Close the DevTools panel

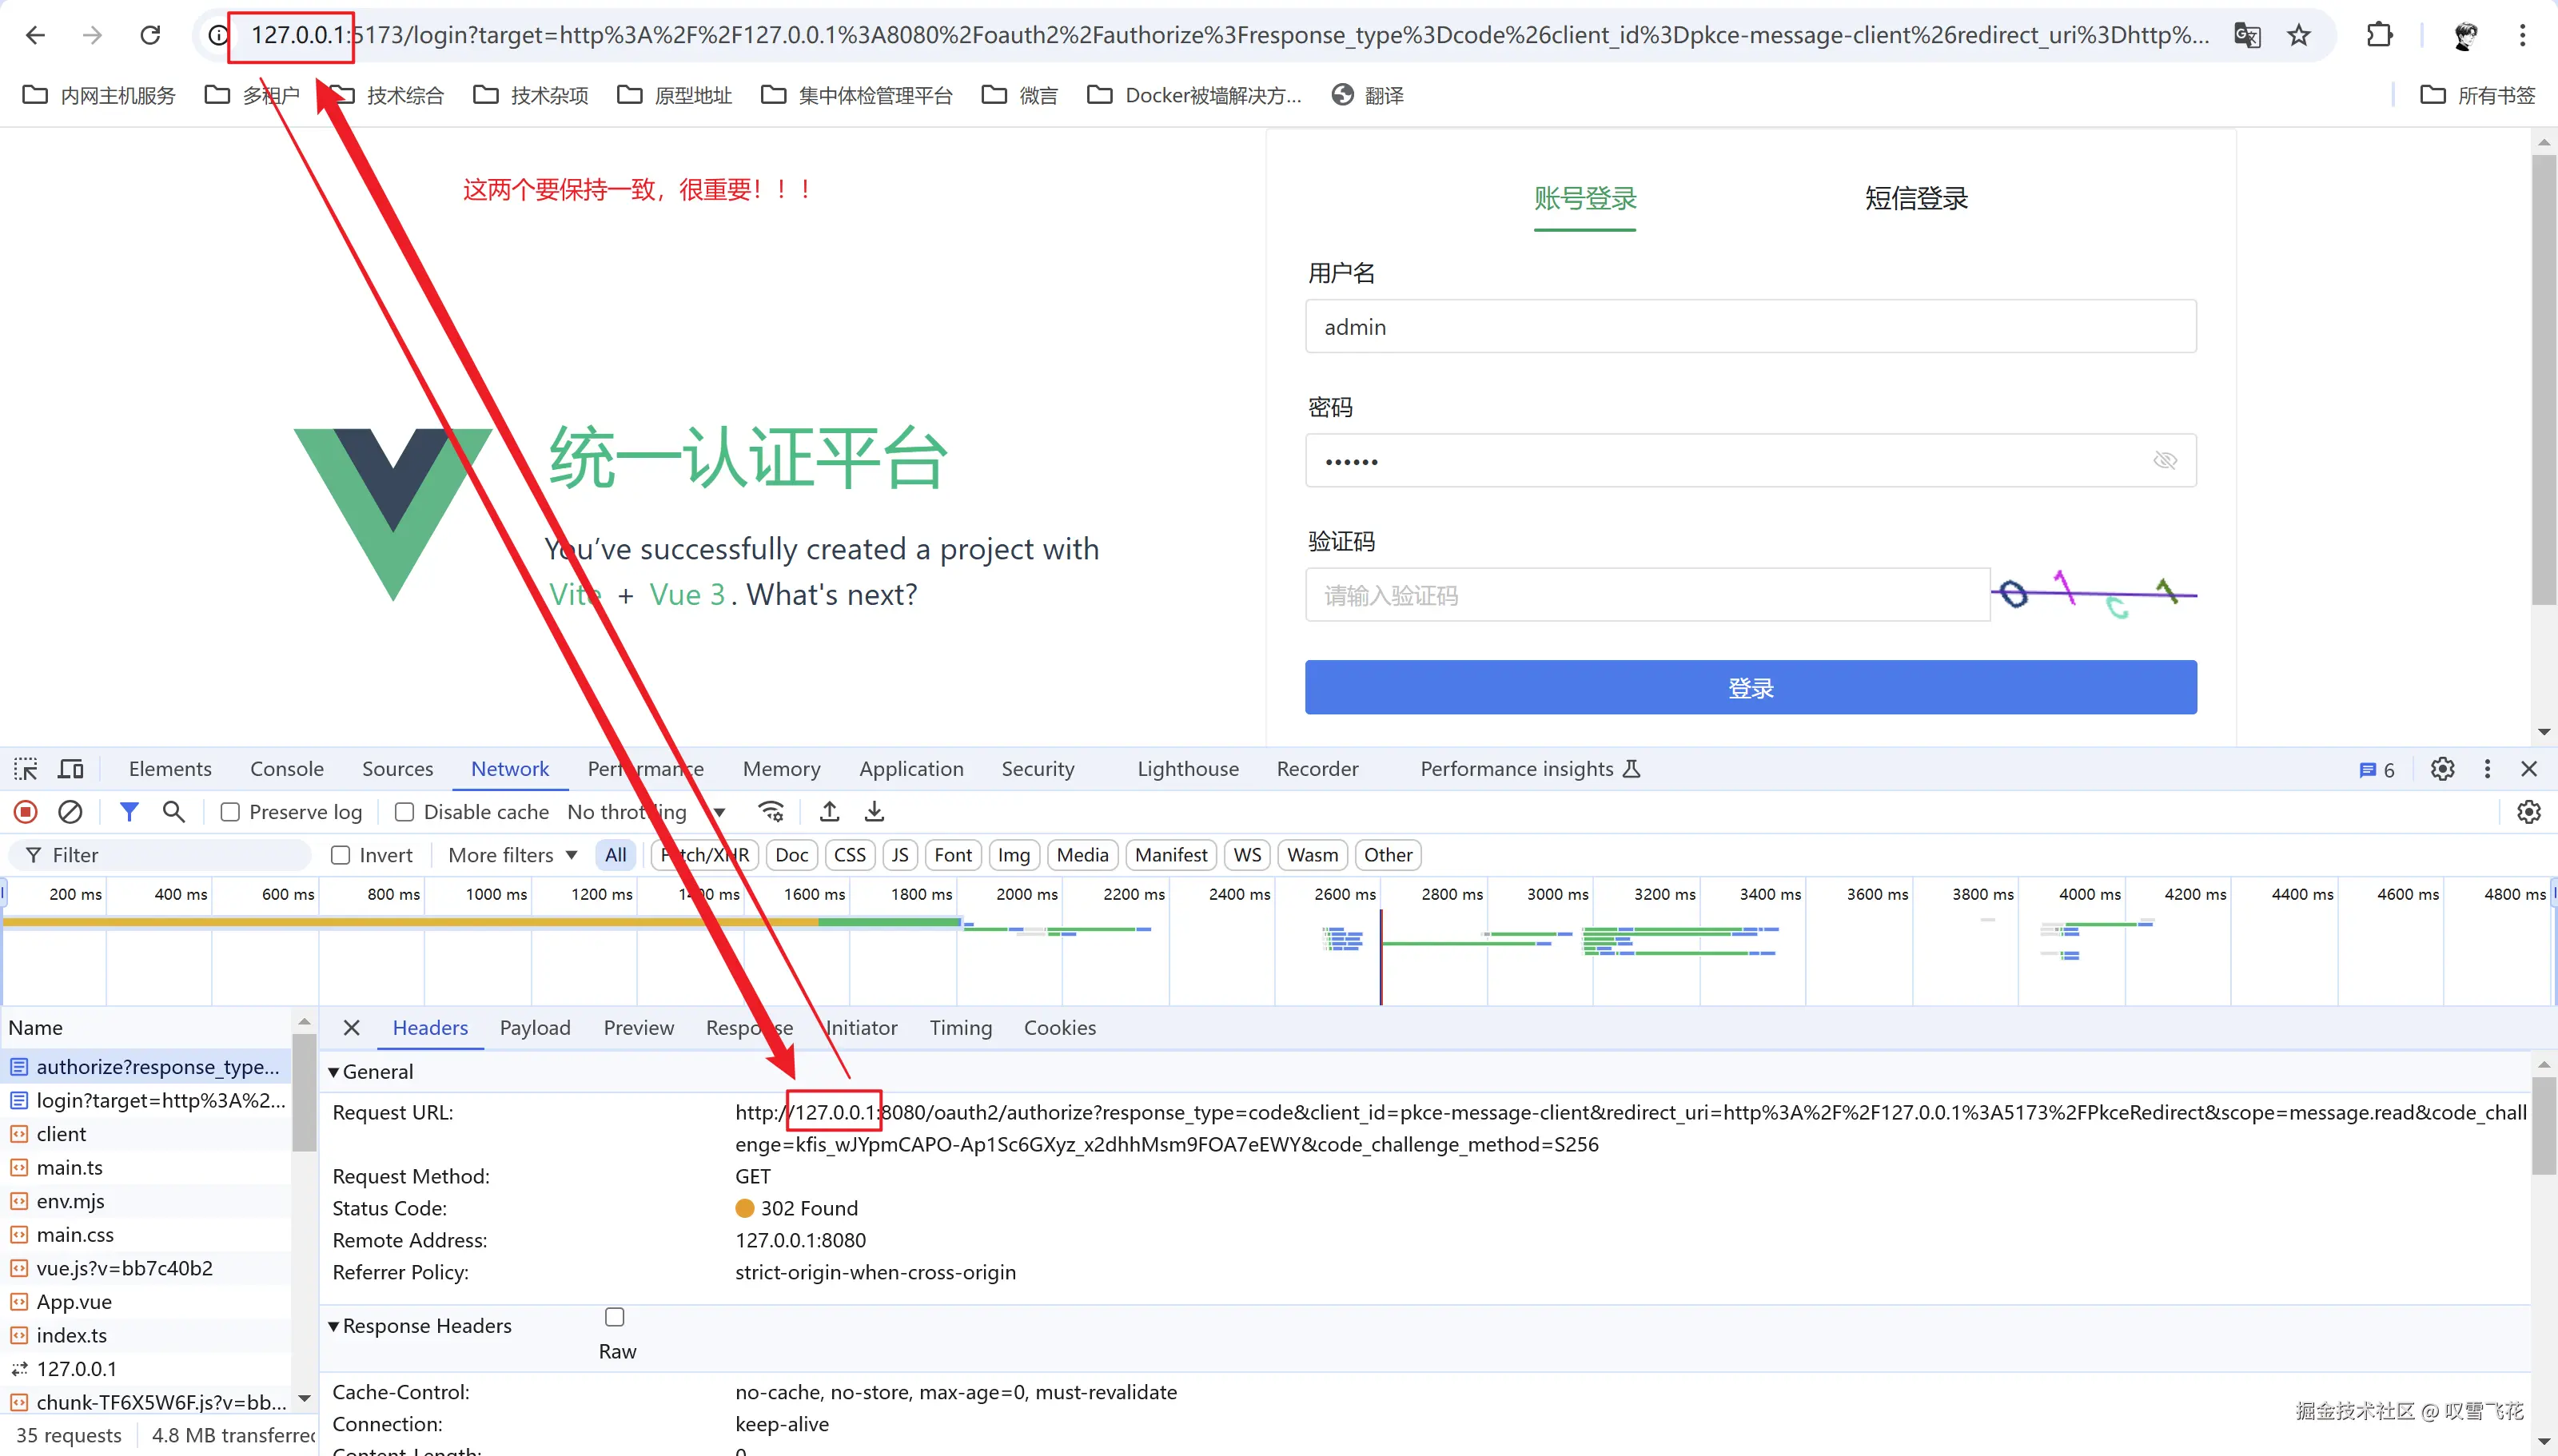pyautogui.click(x=2529, y=769)
